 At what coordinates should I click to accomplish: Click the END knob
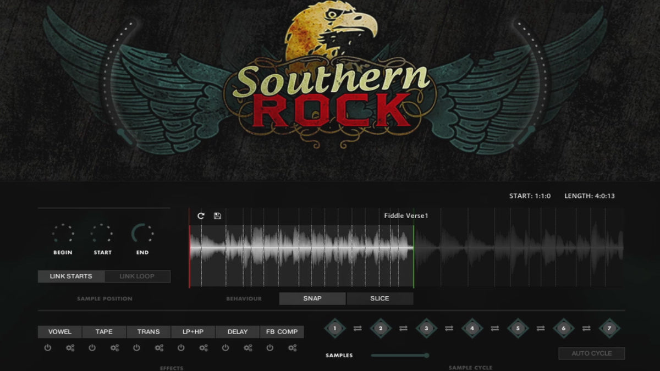coord(142,234)
